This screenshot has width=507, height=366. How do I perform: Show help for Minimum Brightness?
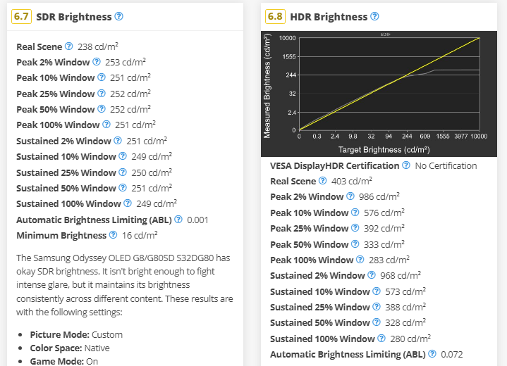coord(113,234)
